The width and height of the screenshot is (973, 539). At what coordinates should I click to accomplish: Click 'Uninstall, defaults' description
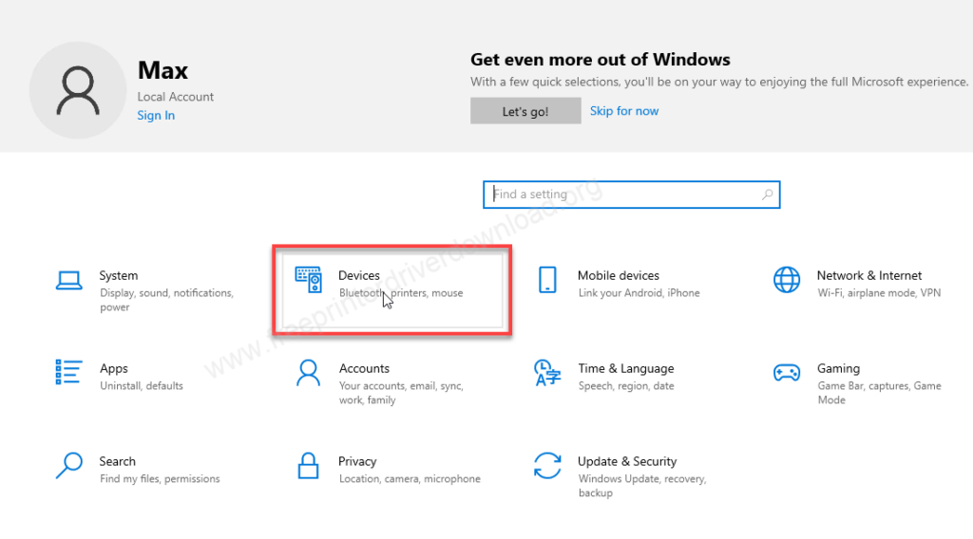coord(142,385)
